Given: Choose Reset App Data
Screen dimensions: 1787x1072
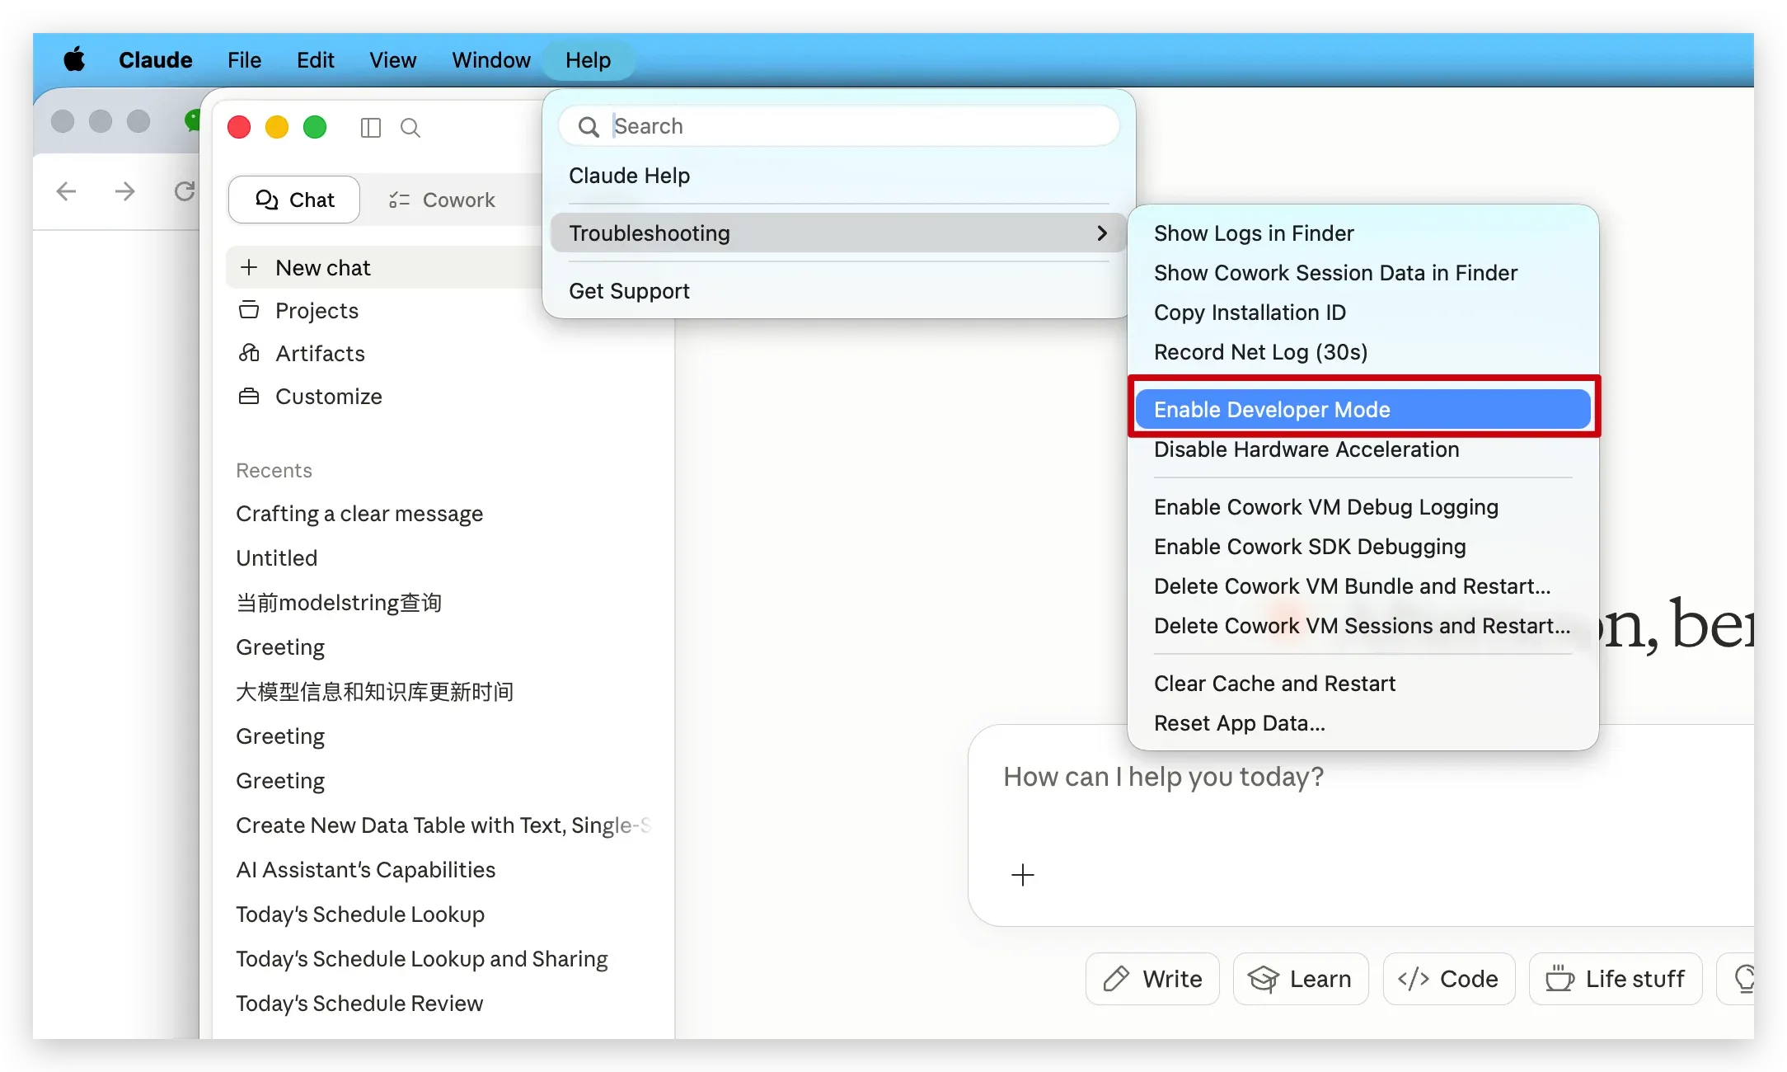Looking at the screenshot, I should click(1363, 723).
